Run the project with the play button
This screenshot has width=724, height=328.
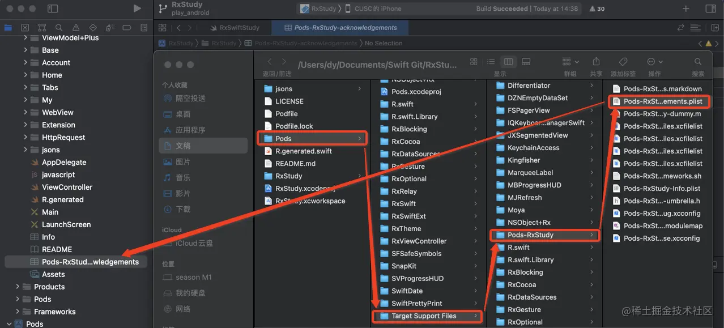click(137, 8)
